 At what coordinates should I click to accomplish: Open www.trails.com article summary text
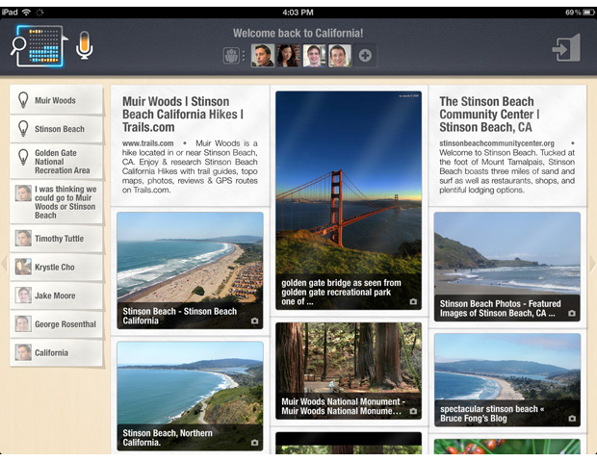click(190, 167)
